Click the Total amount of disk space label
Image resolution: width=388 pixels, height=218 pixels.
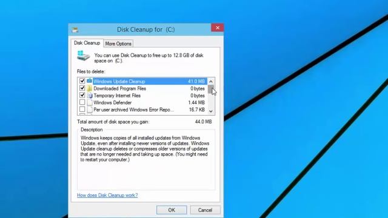tap(113, 122)
